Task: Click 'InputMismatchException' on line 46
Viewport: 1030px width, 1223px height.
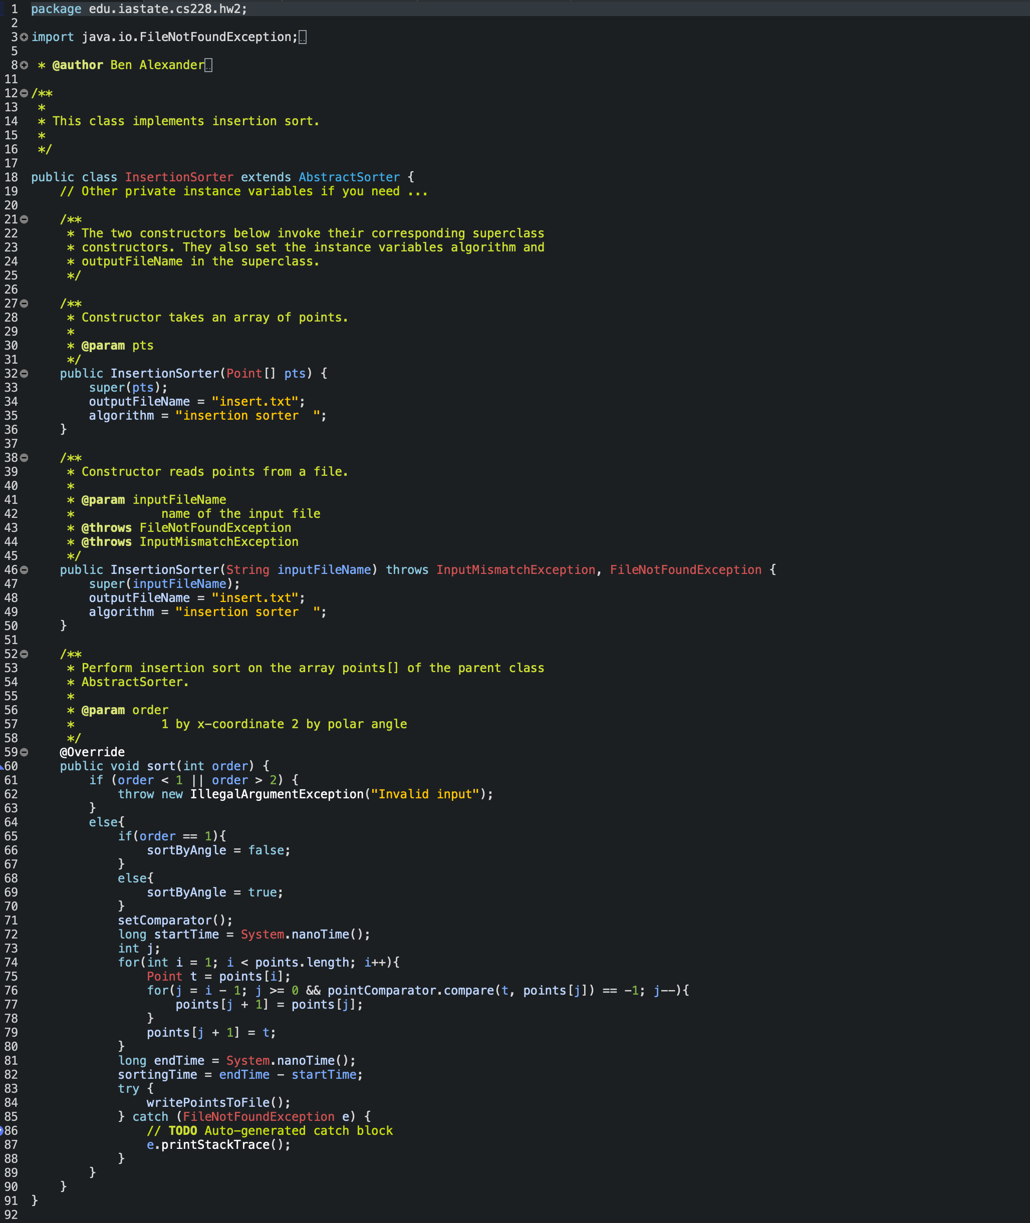Action: click(516, 570)
